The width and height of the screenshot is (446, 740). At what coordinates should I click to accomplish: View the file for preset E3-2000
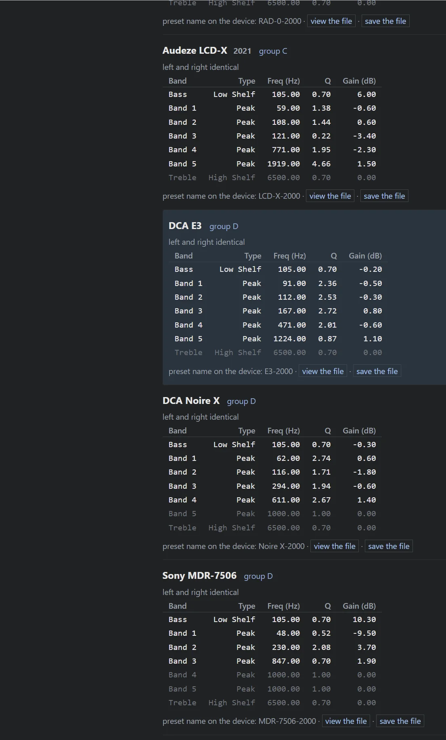(323, 371)
